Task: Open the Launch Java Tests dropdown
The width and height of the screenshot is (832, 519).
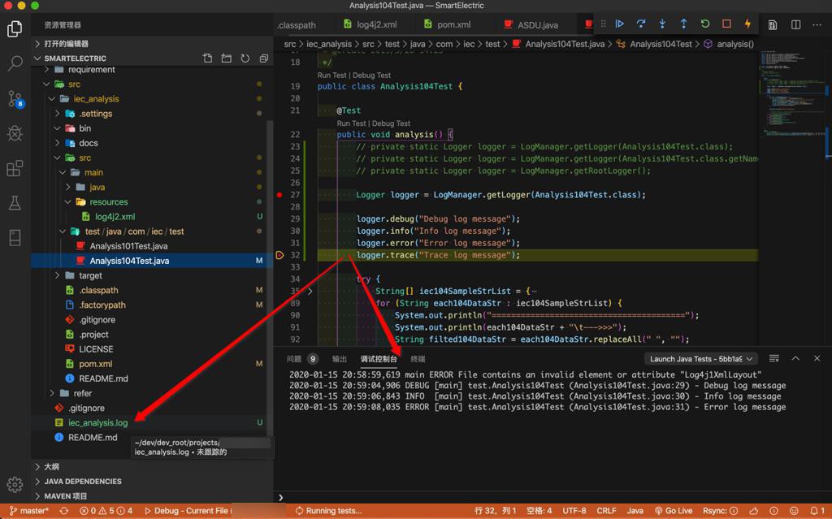Action: click(x=702, y=359)
